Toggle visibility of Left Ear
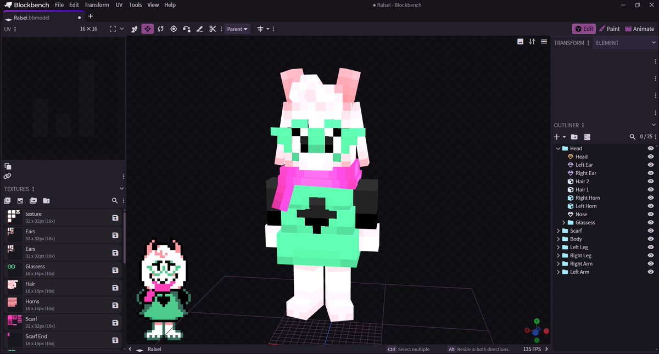The image size is (659, 354). (x=651, y=165)
